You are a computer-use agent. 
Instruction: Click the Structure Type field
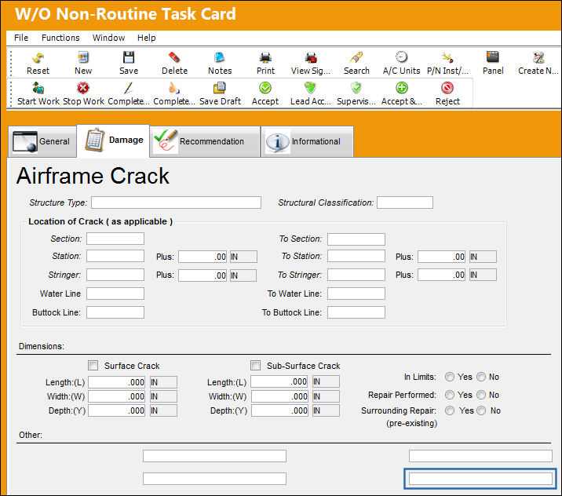pos(176,202)
